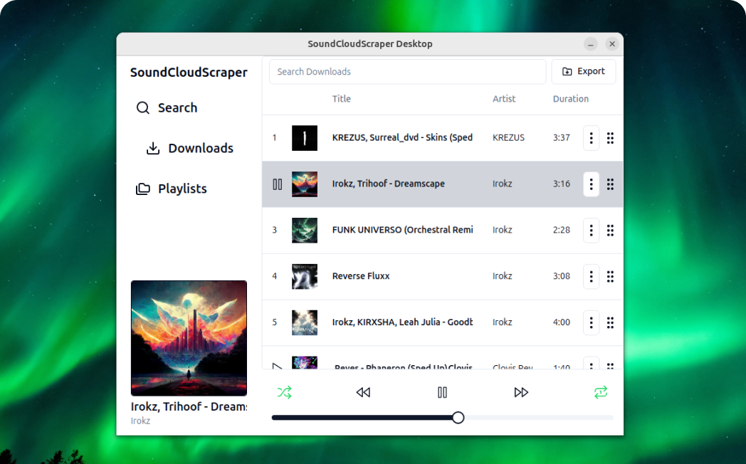Skip ahead using the fast-forward icon
The height and width of the screenshot is (464, 746).
click(x=521, y=392)
